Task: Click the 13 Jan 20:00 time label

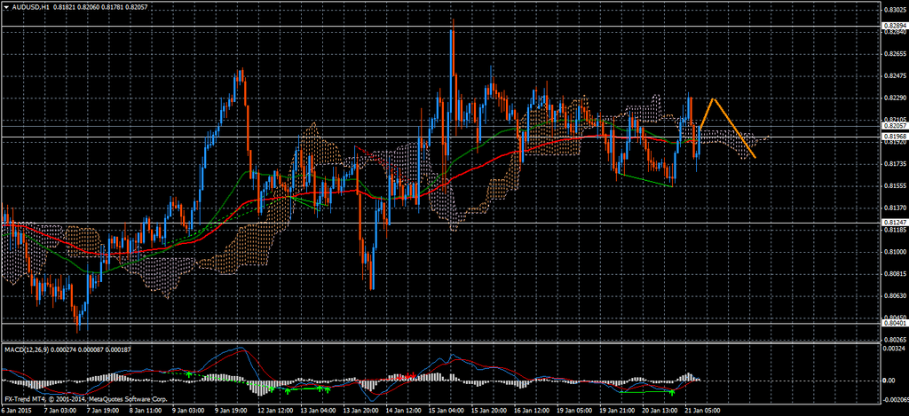Action: click(362, 411)
